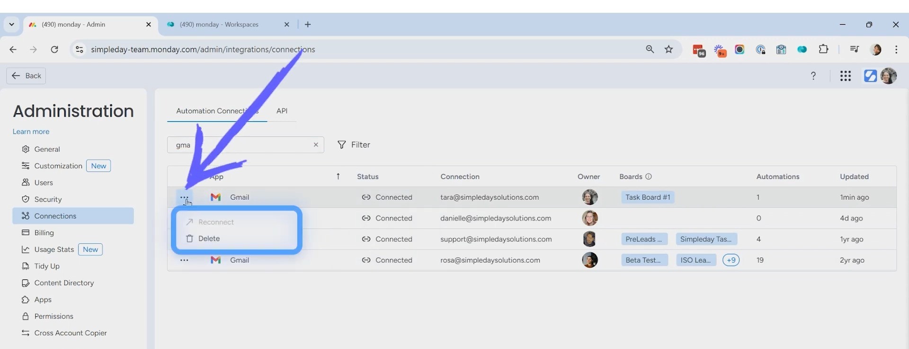909x349 pixels.
Task: Sort by App column arrow
Action: (x=338, y=177)
